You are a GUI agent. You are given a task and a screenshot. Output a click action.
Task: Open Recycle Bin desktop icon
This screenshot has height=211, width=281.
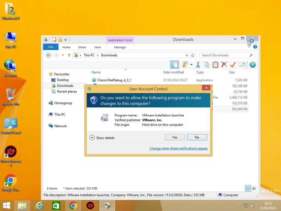tap(11, 97)
